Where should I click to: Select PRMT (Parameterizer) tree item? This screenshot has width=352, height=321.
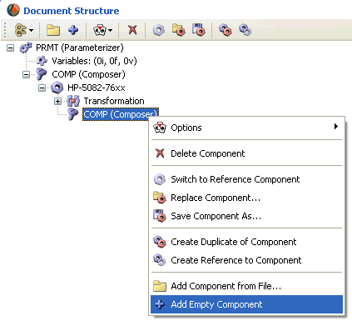pyautogui.click(x=80, y=48)
